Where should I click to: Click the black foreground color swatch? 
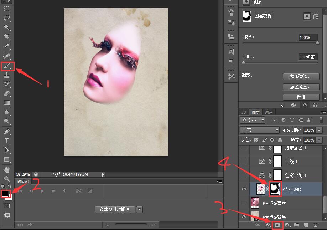[5, 193]
